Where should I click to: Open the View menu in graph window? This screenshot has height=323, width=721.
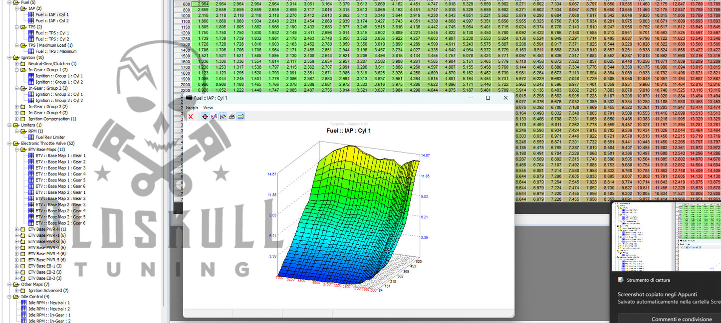[208, 108]
